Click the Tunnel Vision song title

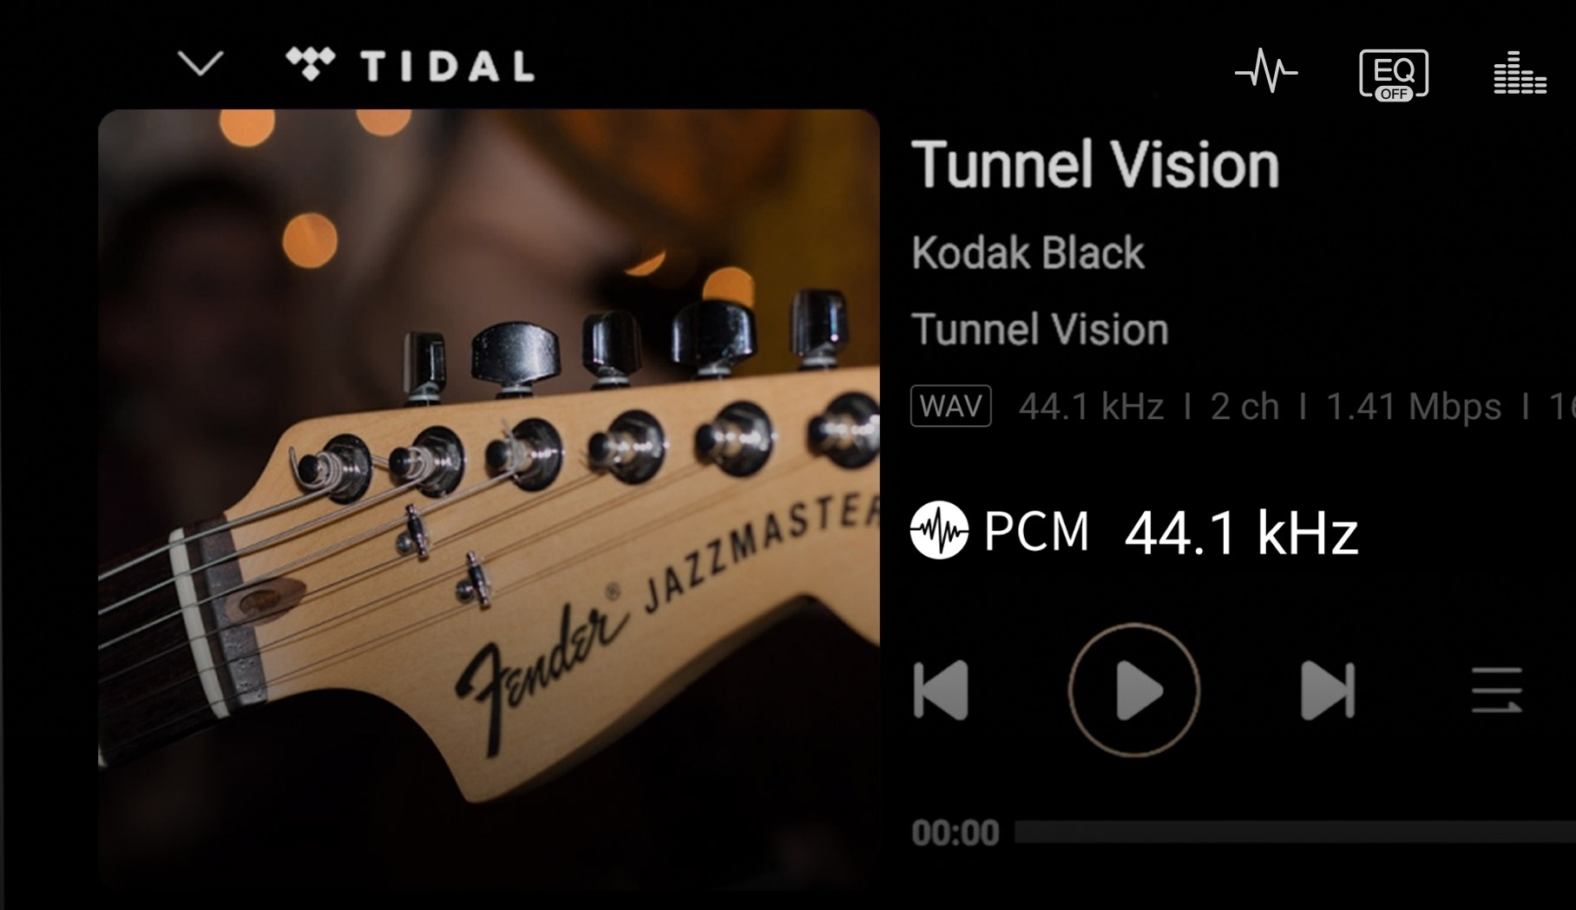[x=1096, y=165]
